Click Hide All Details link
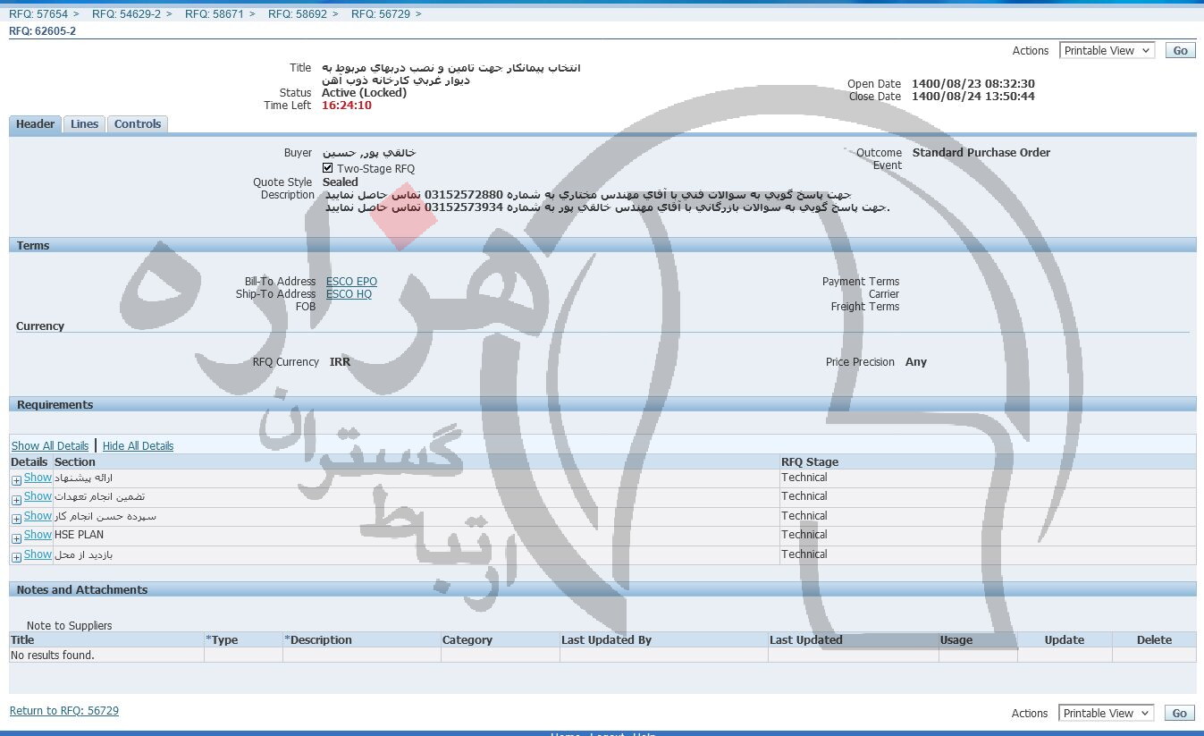The image size is (1204, 736). (x=138, y=446)
